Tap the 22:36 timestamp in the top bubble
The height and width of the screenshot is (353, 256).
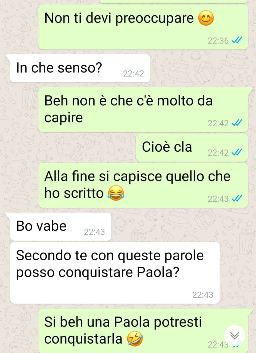(x=218, y=41)
